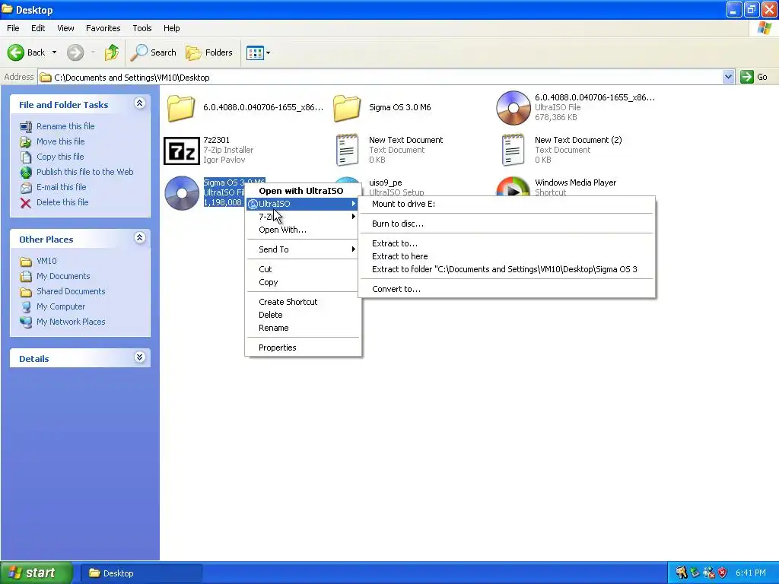The image size is (779, 584).
Task: Select the New Text Document notepad icon
Action: click(347, 150)
